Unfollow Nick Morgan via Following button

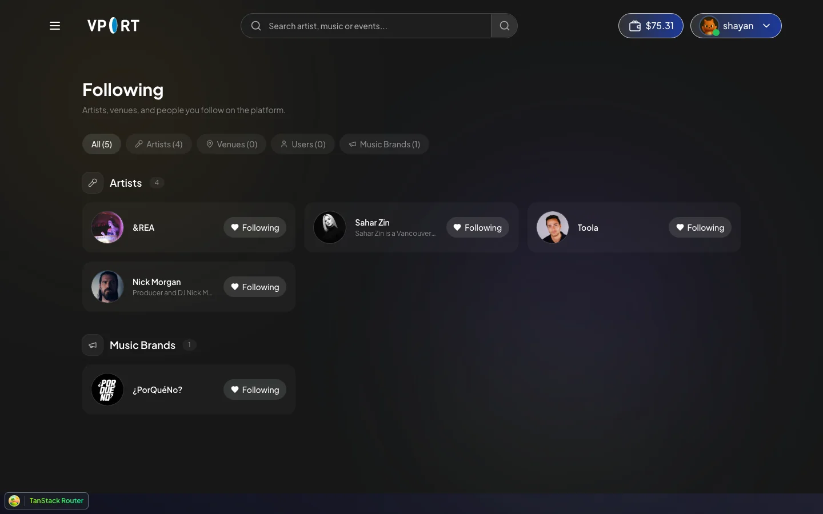pyautogui.click(x=255, y=287)
